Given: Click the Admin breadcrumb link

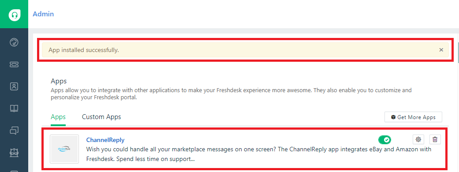Looking at the screenshot, I should coord(43,14).
